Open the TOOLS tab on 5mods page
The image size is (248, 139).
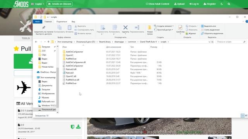click(x=26, y=38)
